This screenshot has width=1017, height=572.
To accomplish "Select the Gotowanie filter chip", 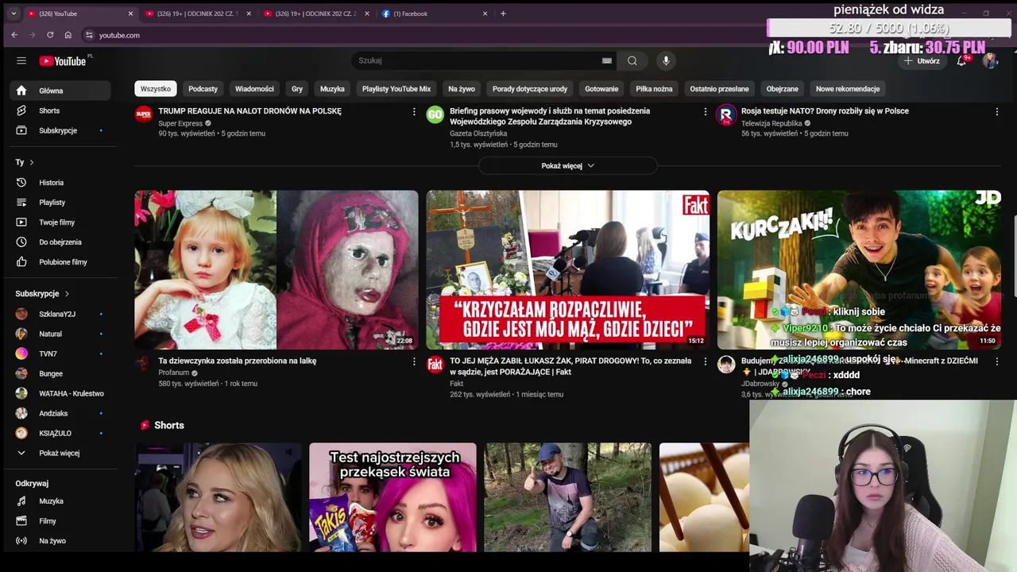I will point(601,89).
